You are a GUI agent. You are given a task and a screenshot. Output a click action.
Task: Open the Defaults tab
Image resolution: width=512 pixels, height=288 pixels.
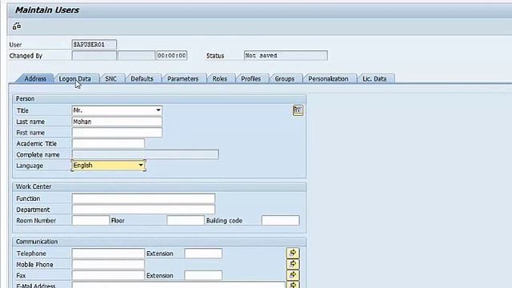(142, 78)
